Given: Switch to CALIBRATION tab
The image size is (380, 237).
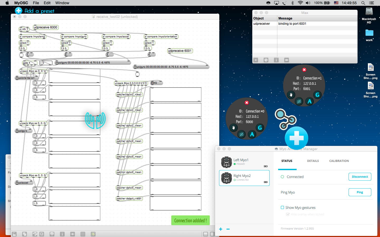Looking at the screenshot, I should [339, 161].
